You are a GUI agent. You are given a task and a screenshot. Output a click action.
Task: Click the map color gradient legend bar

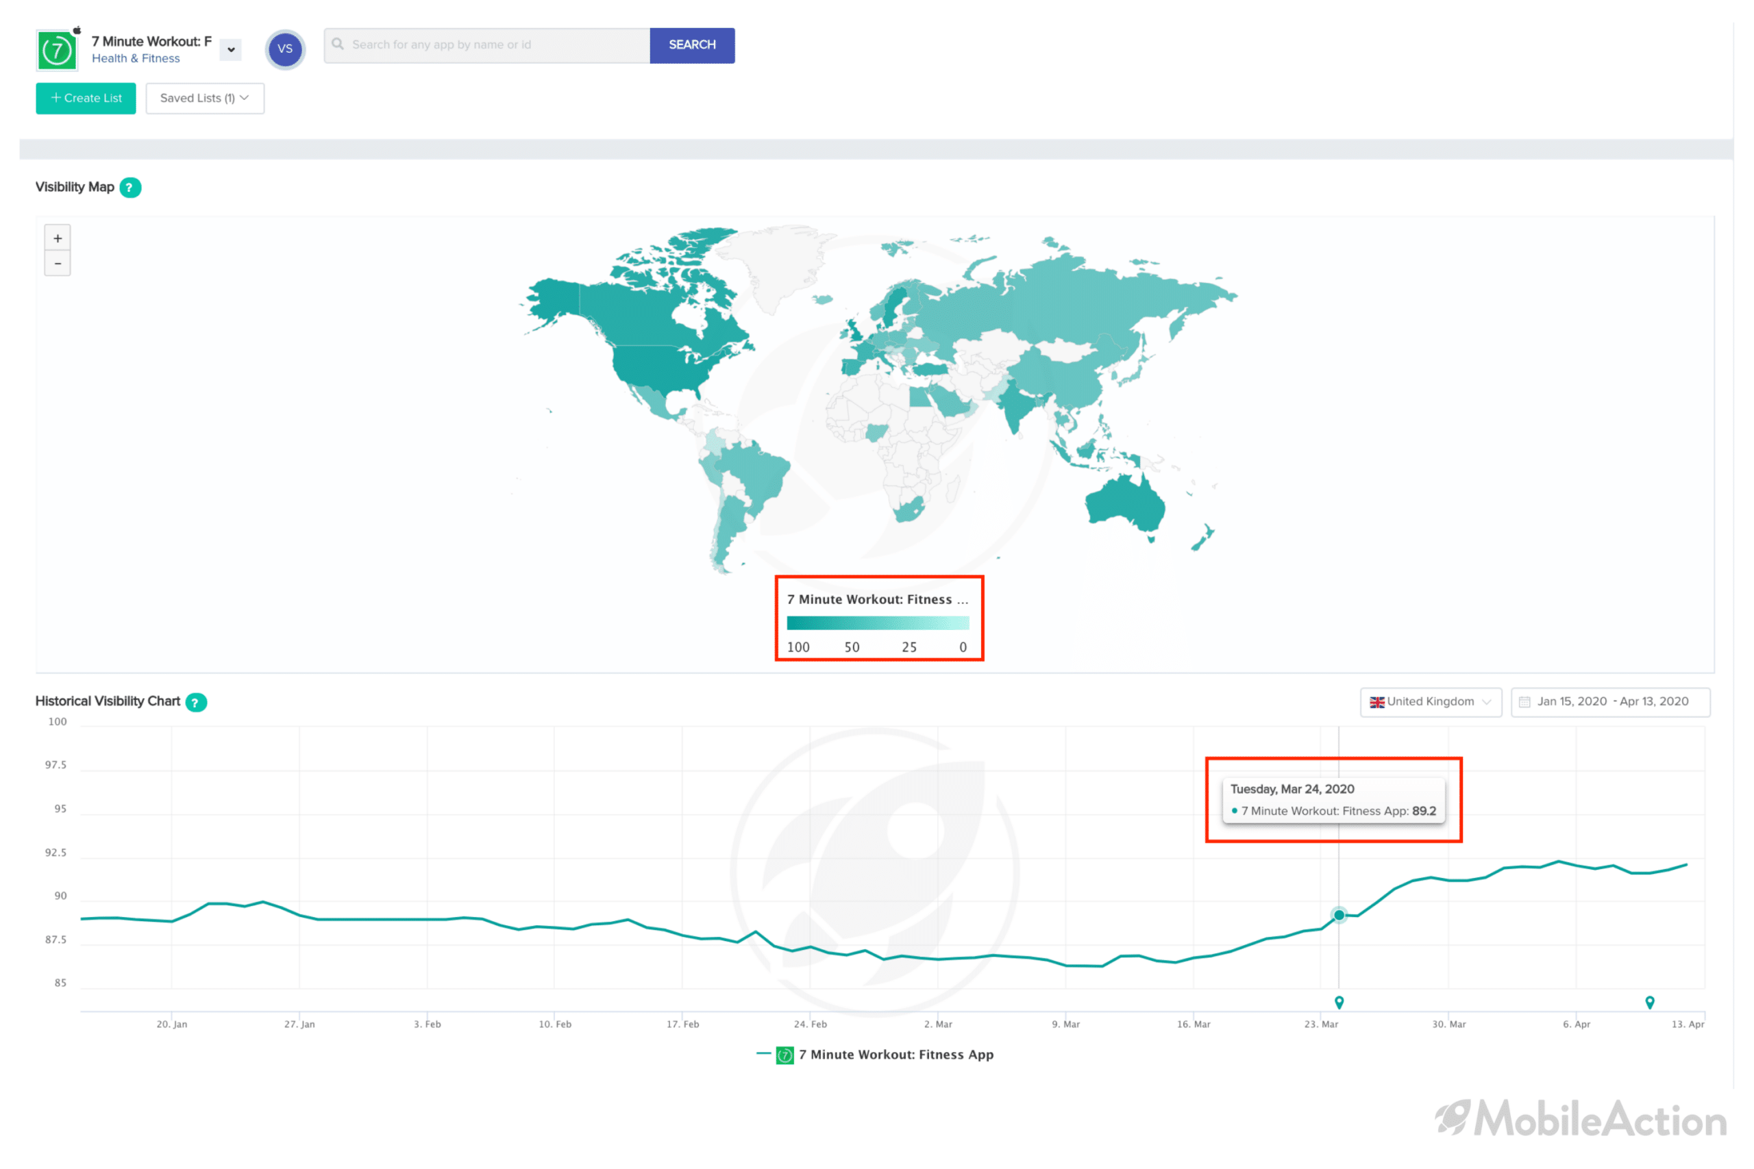pos(878,623)
